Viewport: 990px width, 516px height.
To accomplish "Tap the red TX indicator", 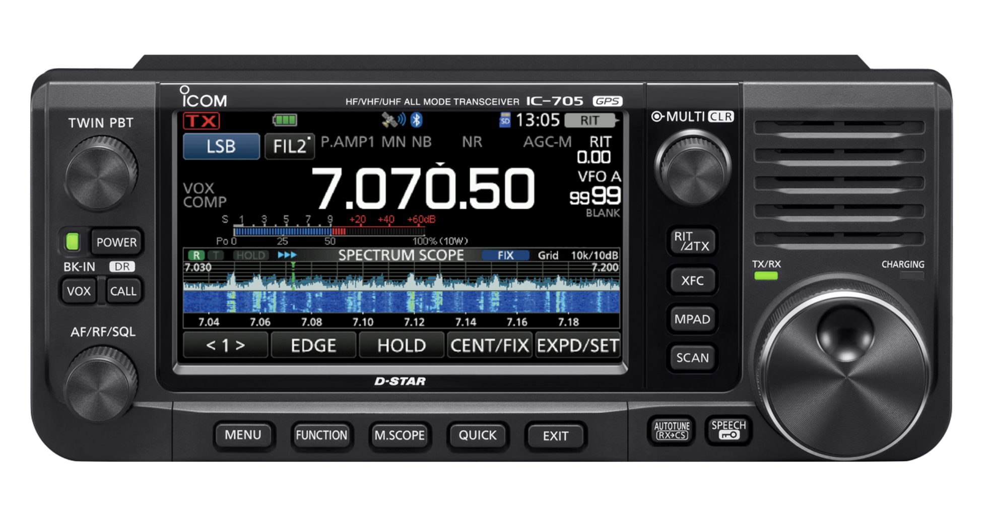I will pos(201,119).
